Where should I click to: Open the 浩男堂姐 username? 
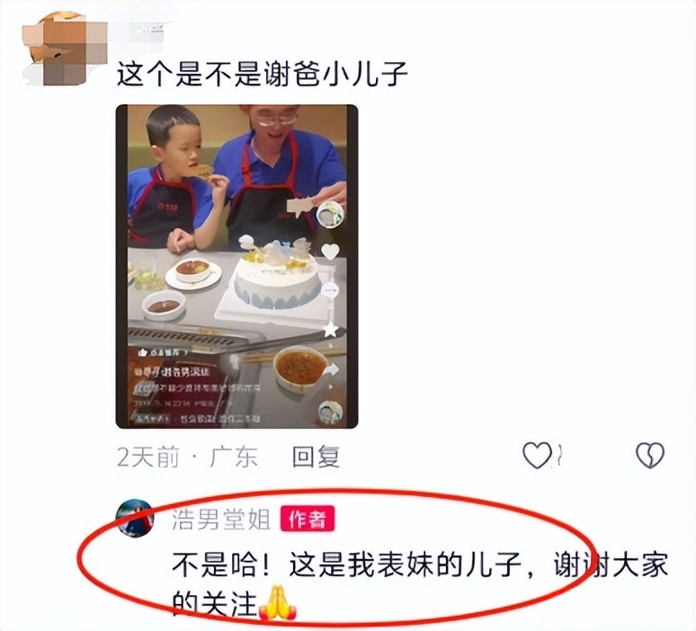(220, 520)
